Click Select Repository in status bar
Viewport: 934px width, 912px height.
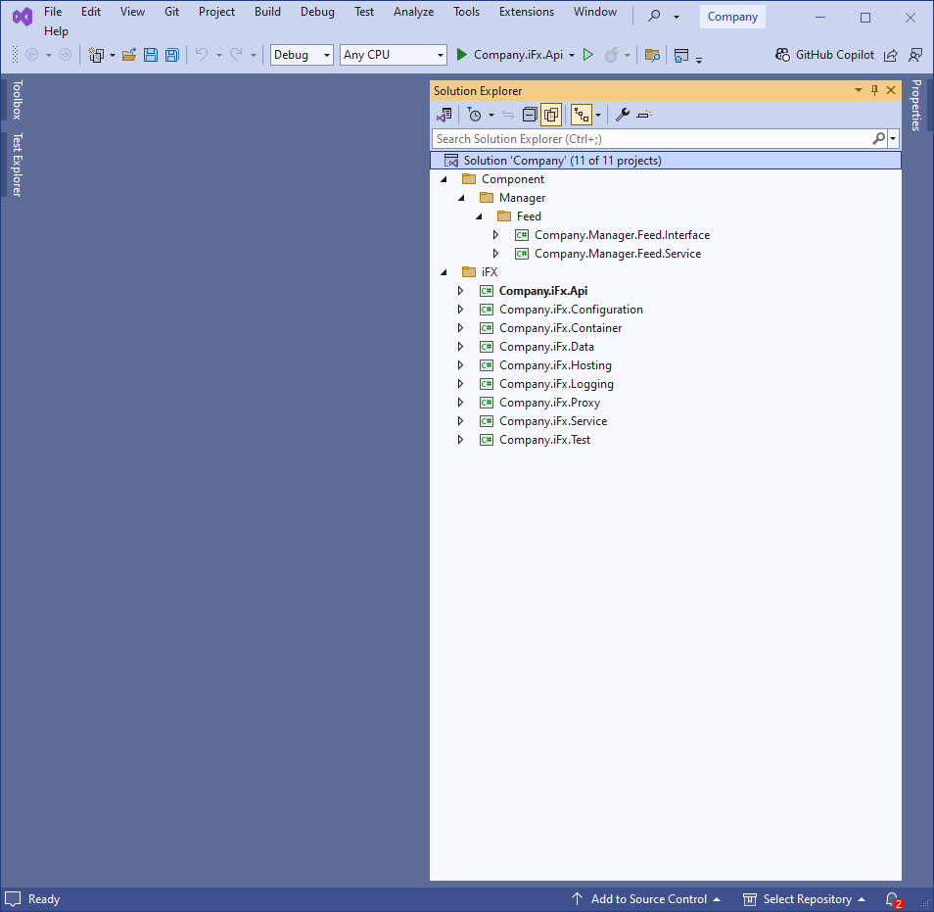click(x=806, y=899)
